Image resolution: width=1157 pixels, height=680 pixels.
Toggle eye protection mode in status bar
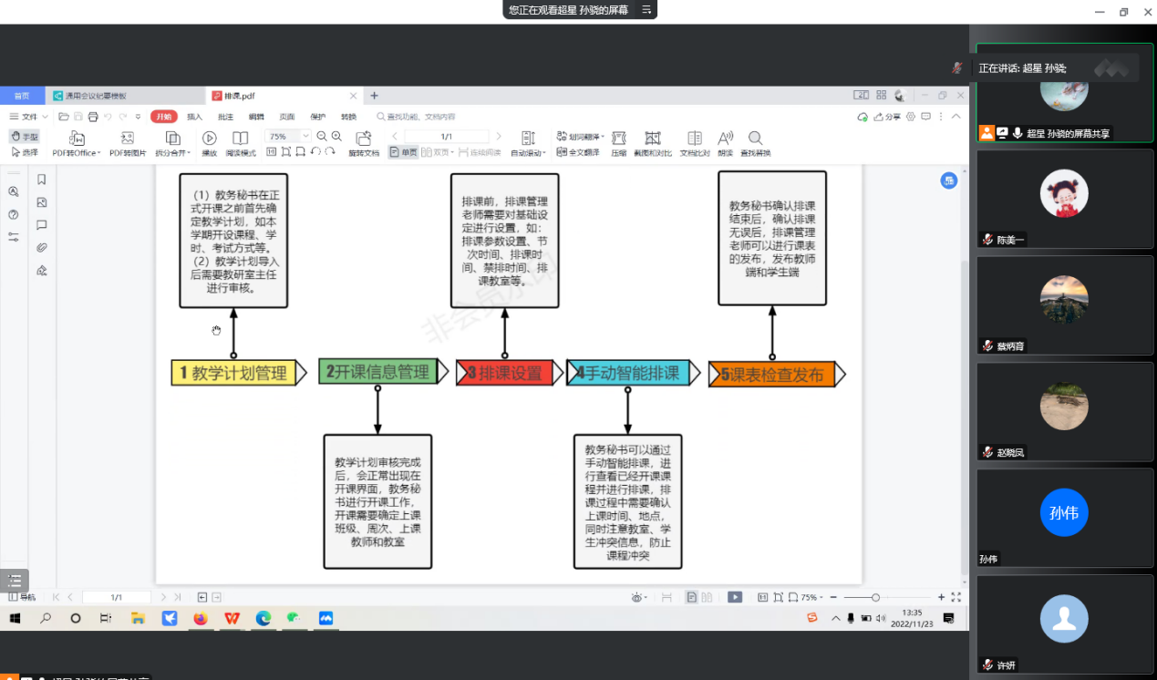(x=639, y=597)
